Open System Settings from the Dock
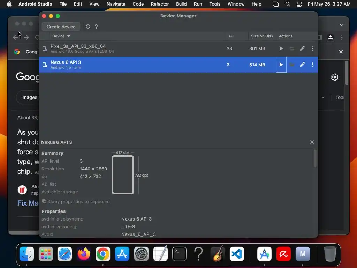 [141, 254]
